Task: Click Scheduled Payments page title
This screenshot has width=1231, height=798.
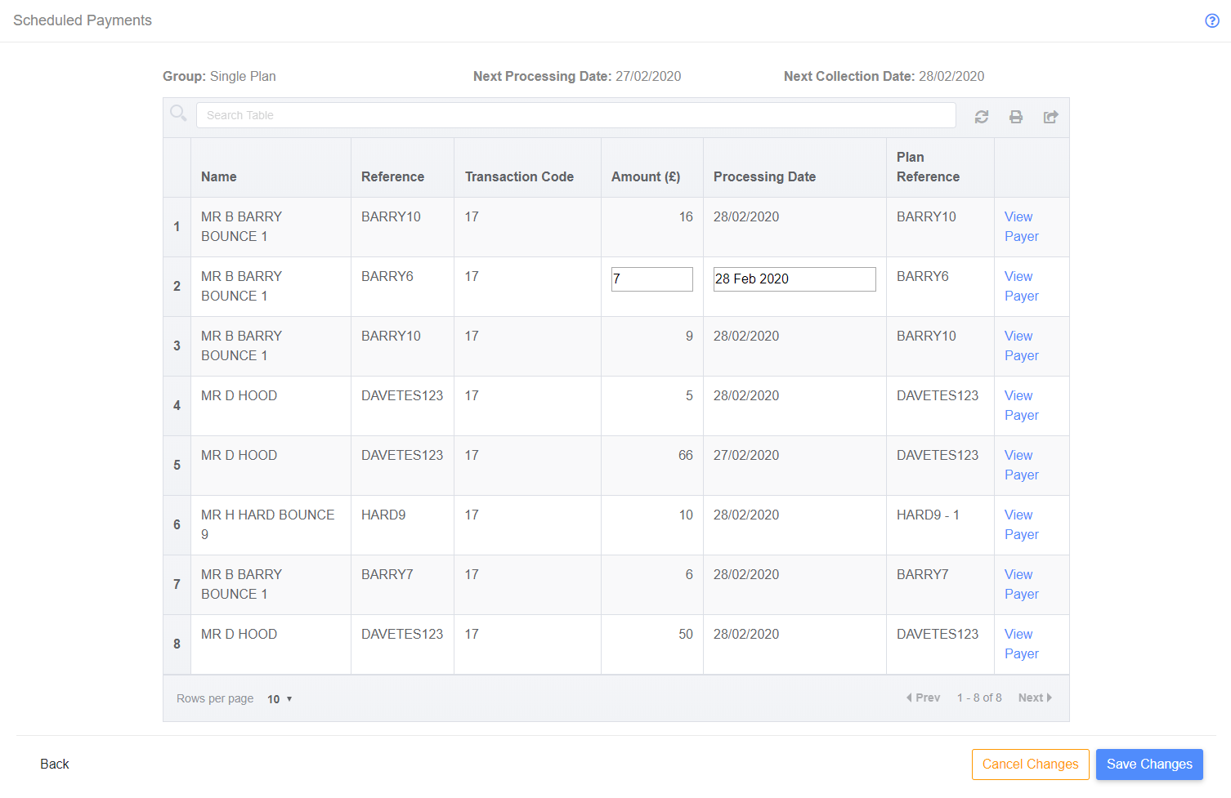Action: [x=83, y=20]
